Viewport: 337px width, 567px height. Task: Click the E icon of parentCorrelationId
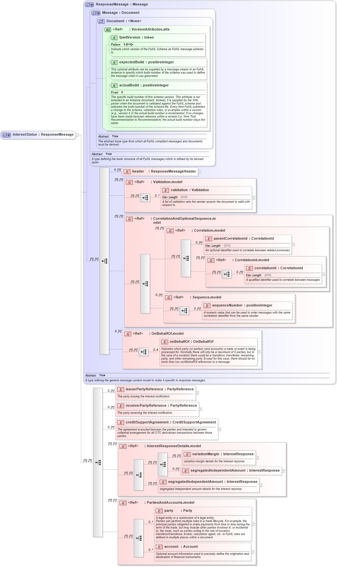[209, 239]
